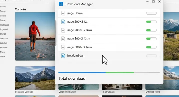179x97 pixels.
Task: Click the Total download label
Action: 72,78
